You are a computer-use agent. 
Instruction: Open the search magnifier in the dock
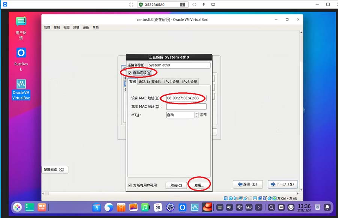click(272, 207)
